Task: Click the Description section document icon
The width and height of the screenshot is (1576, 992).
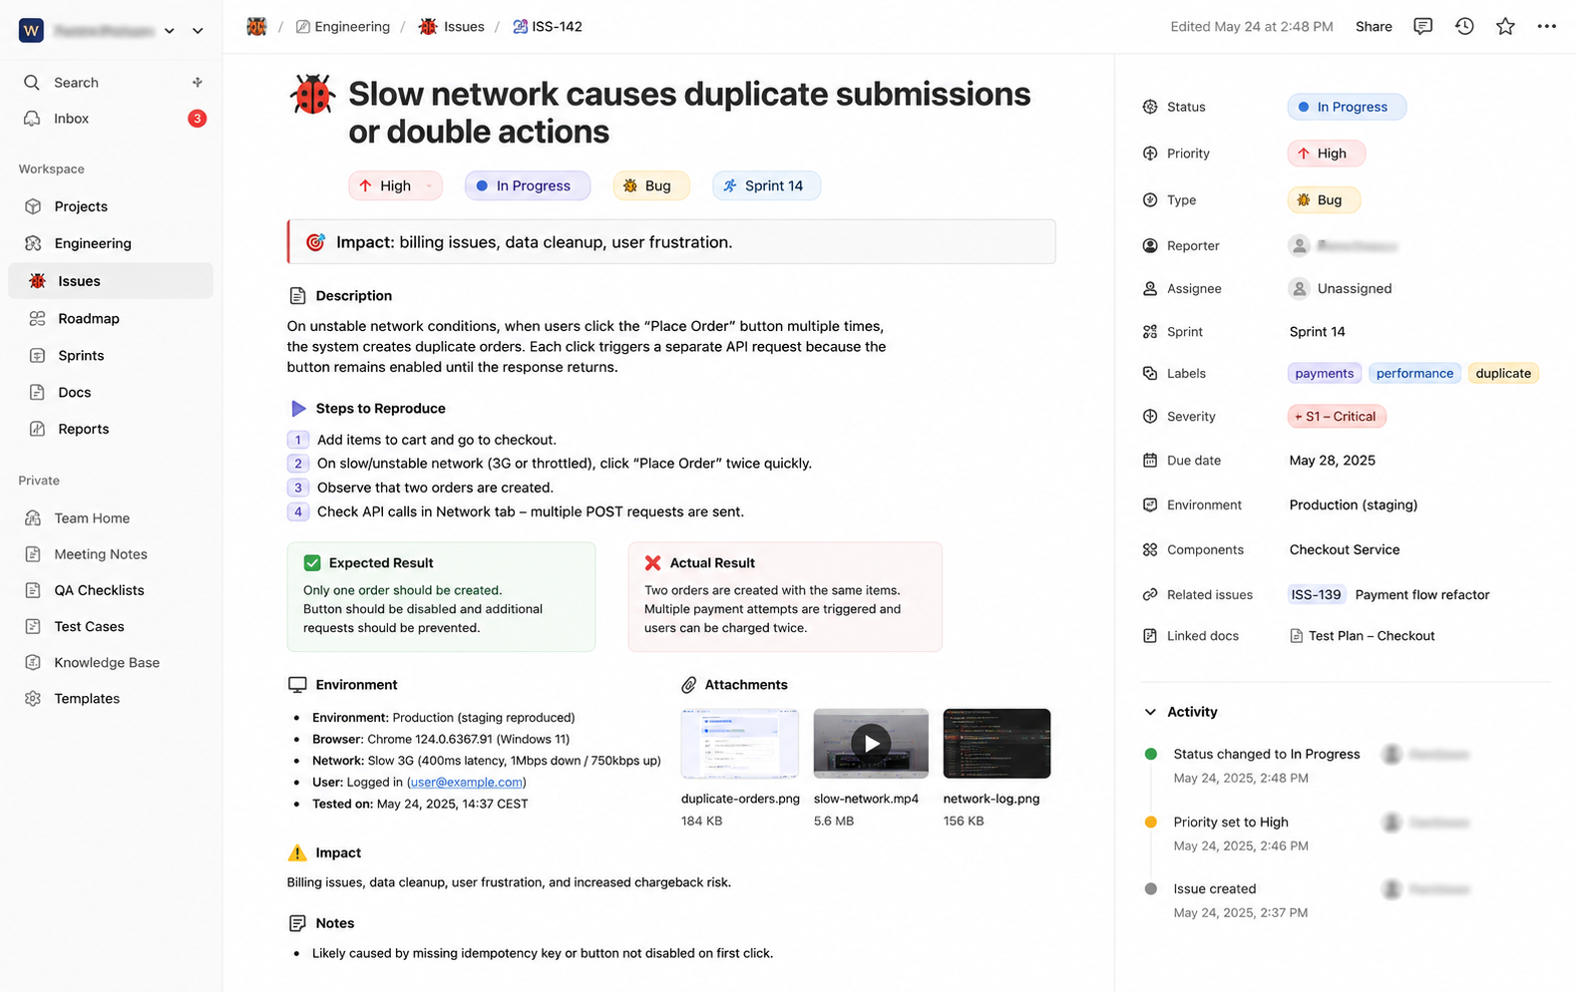Action: 297,296
